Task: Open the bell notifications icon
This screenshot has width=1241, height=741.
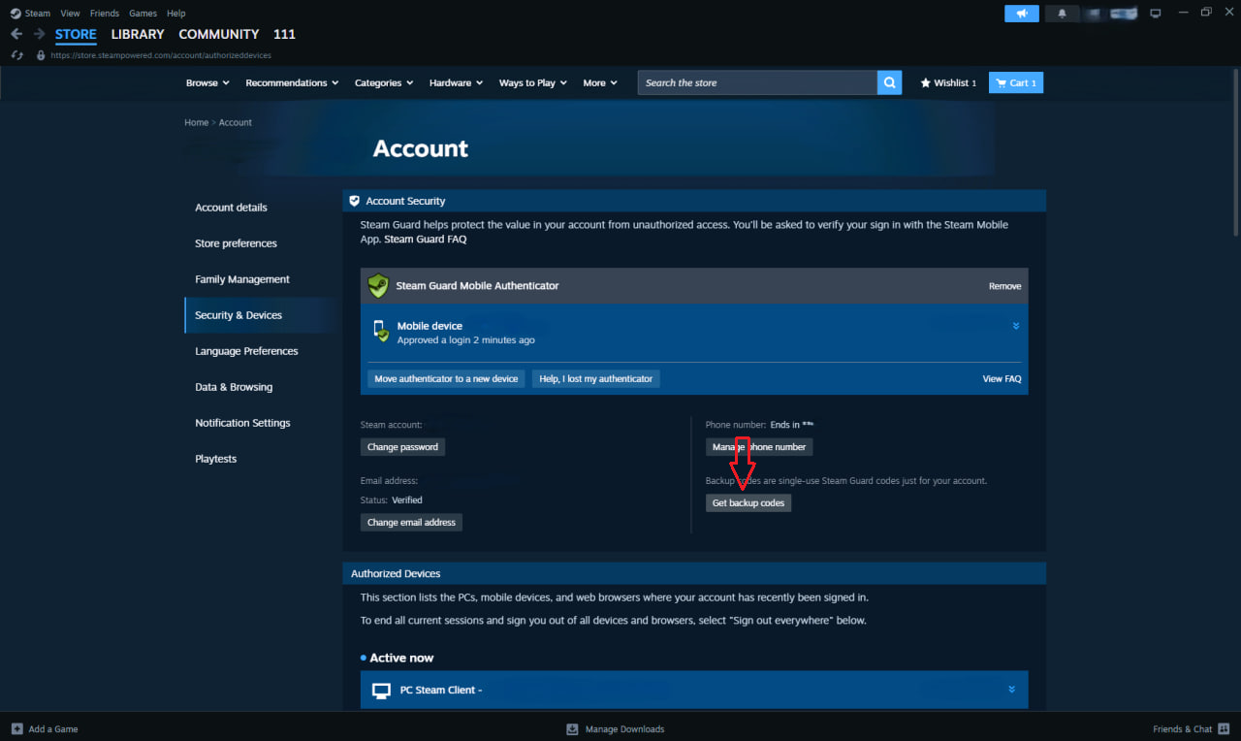Action: [x=1063, y=14]
